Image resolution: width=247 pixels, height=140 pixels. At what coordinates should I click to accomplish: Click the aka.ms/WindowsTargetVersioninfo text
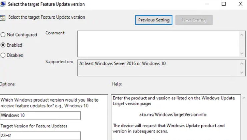coord(173,115)
